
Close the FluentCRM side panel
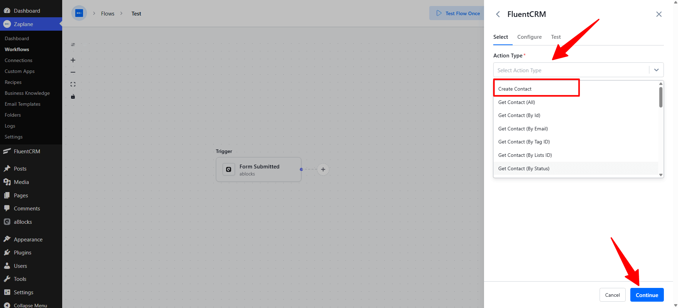659,14
